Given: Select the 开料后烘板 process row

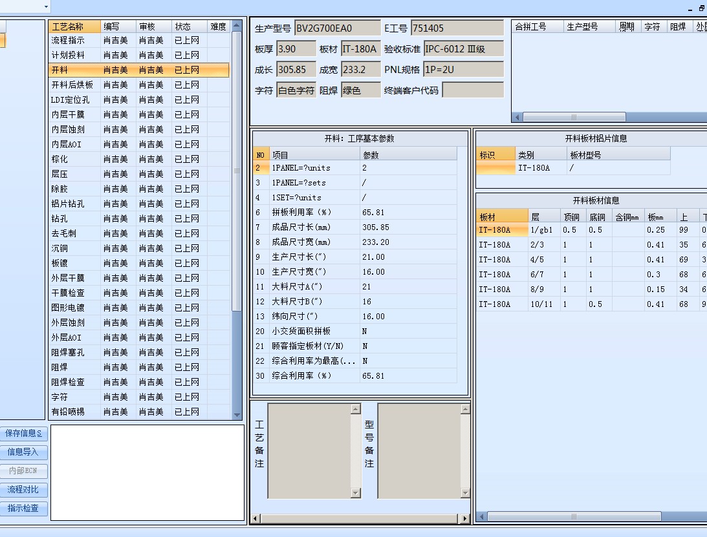Looking at the screenshot, I should 139,85.
